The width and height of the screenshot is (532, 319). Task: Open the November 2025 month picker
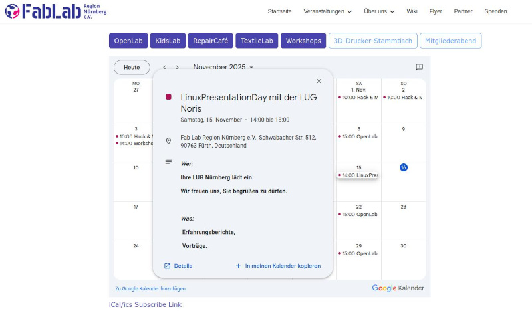point(223,67)
